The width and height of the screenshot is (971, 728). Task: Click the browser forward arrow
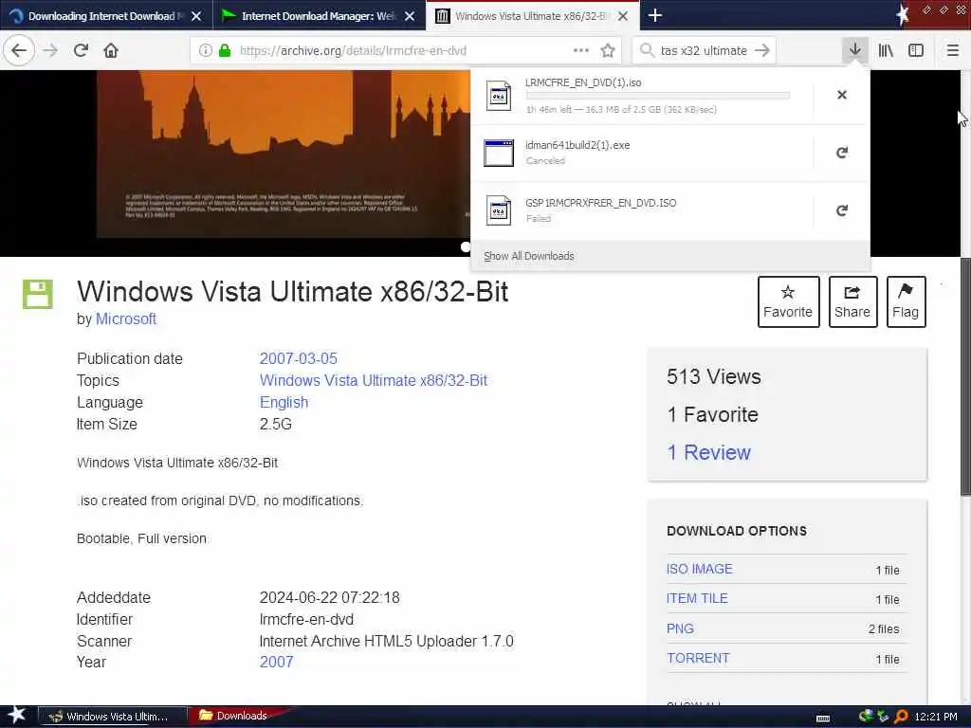[50, 50]
